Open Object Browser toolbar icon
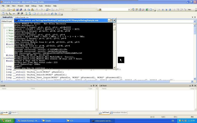197x123 pixels. [140, 9]
